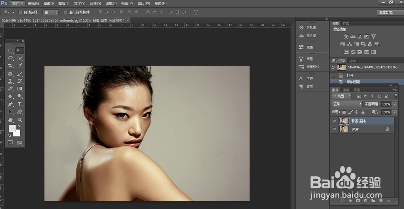Toggle Quick Mask mode

[11, 142]
